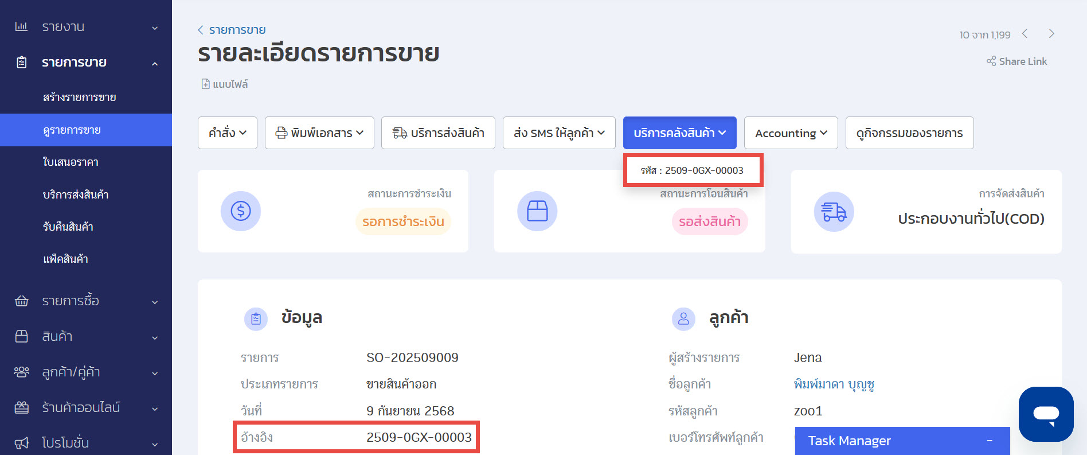
Task: Open ส่ง SMS ให้ลูกค้า dropdown
Action: click(559, 133)
